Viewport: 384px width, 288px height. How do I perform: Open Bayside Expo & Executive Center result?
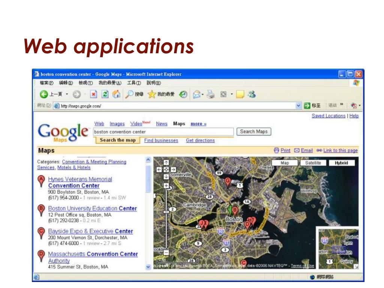pyautogui.click(x=90, y=231)
